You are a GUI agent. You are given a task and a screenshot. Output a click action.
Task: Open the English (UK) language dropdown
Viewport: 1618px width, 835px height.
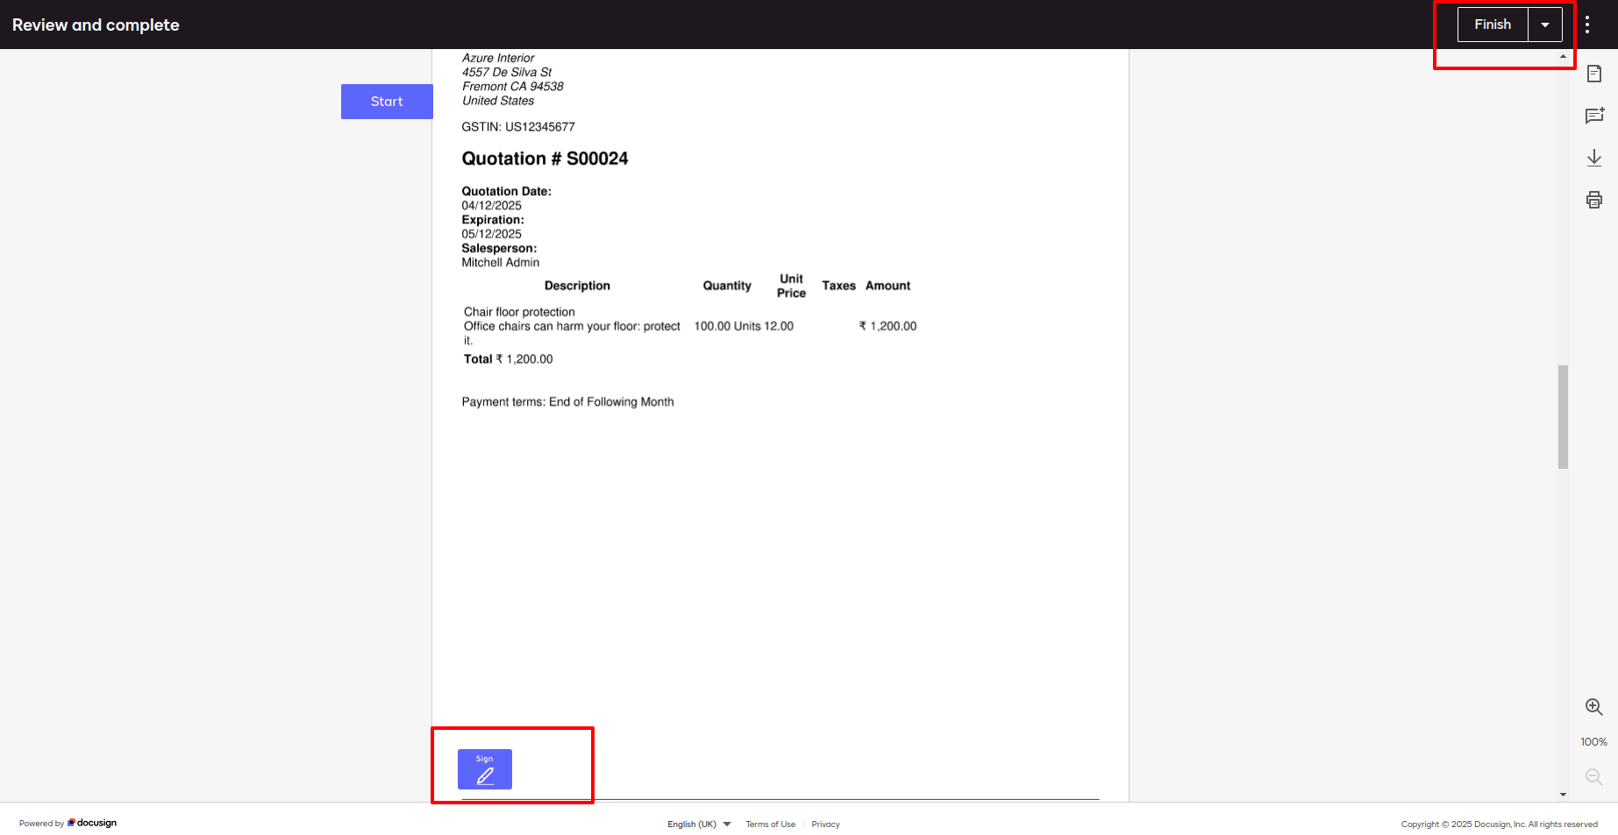699,824
